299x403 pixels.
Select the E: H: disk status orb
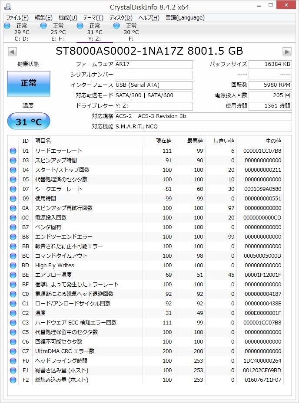pyautogui.click(x=43, y=26)
